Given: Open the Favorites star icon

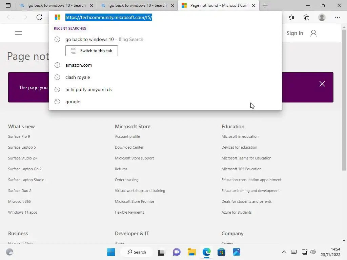Looking at the screenshot, I should point(291,17).
